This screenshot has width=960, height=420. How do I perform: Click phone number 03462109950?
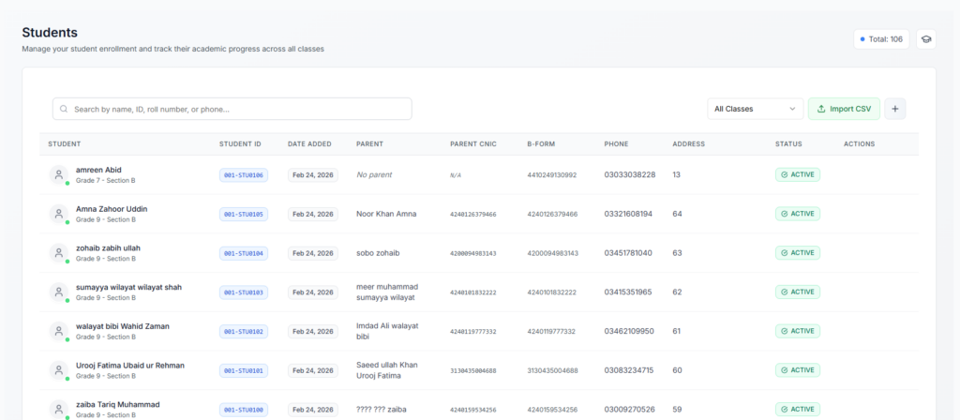pos(629,331)
